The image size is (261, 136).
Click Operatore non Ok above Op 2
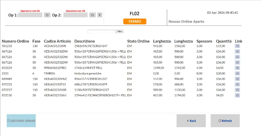tap(75, 11)
